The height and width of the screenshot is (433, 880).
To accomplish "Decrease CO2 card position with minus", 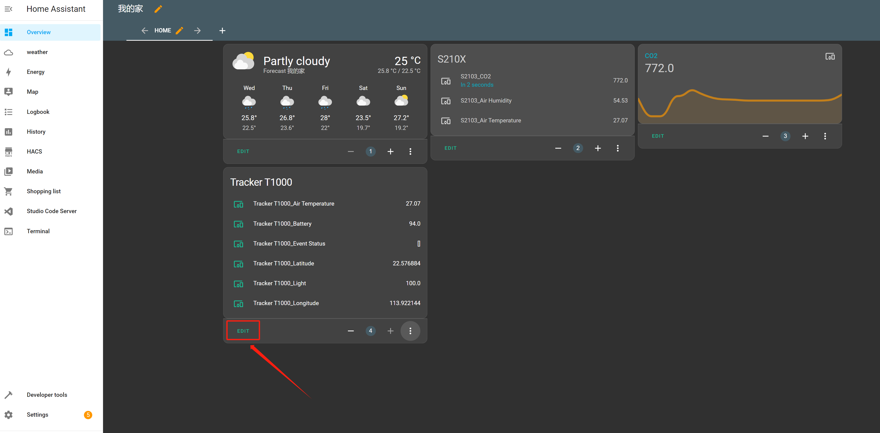I will pos(766,136).
